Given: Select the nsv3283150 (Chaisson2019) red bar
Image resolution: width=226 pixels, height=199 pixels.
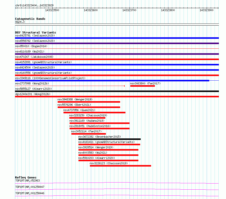Looking at the screenshot, I should tap(87, 118).
